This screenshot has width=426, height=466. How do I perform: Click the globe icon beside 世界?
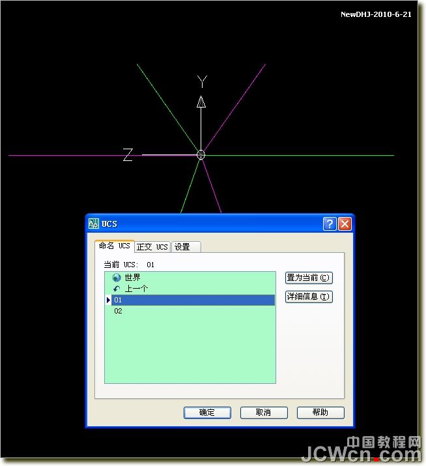pyautogui.click(x=117, y=278)
